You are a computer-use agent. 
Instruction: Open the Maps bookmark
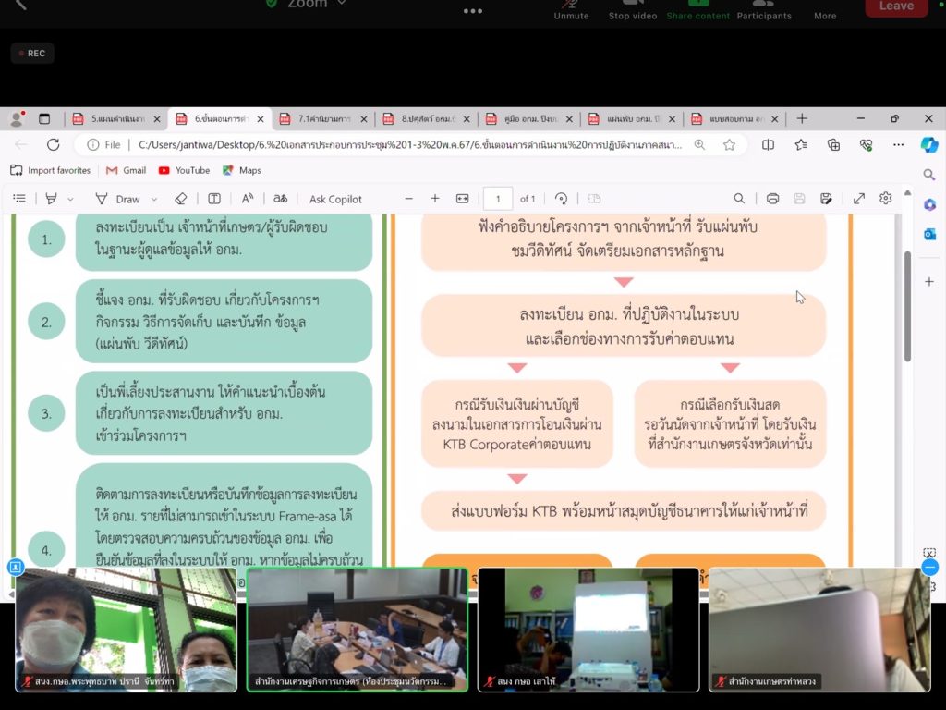click(x=242, y=170)
